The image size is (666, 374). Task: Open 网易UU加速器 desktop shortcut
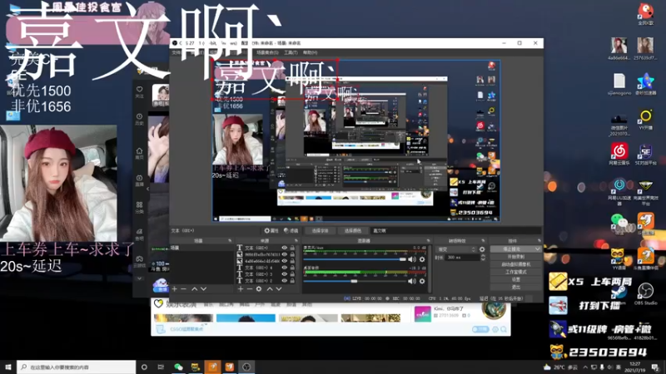[619, 192]
